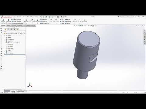This screenshot has height=109, width=146.
Task: Switch to the Evaluate ribbon tab
Action: (14, 26)
